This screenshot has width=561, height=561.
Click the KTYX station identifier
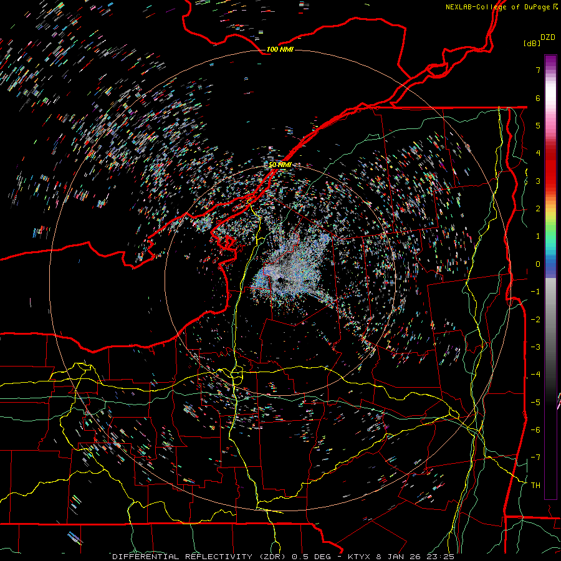point(360,557)
